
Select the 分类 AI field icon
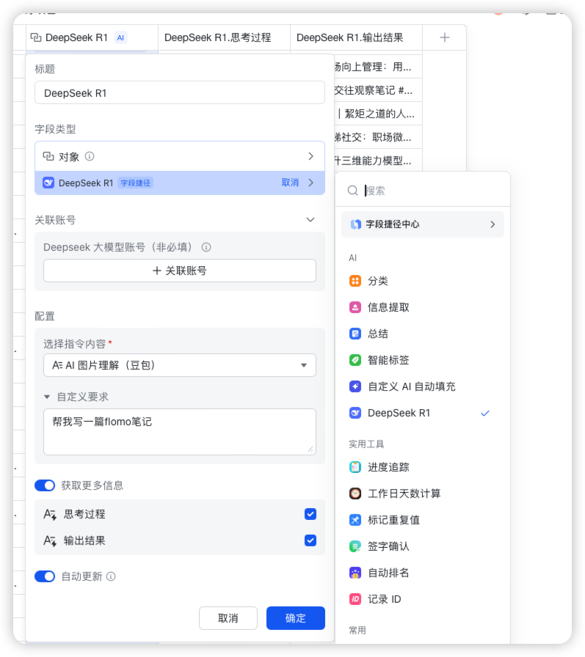tap(355, 281)
